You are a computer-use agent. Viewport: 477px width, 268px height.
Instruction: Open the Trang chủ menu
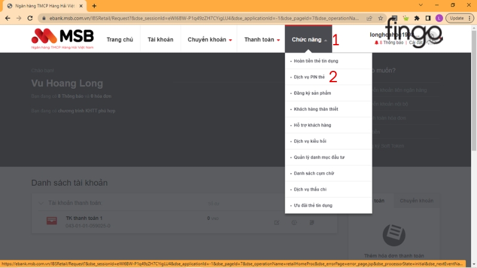tap(120, 39)
